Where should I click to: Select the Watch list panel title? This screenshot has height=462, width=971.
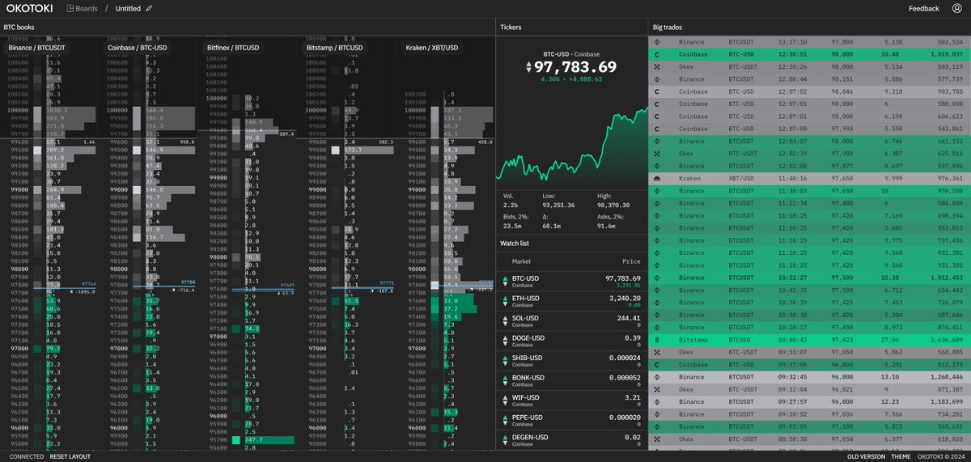point(515,243)
